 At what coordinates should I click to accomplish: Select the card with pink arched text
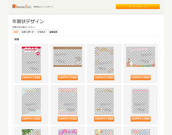click(141, 101)
